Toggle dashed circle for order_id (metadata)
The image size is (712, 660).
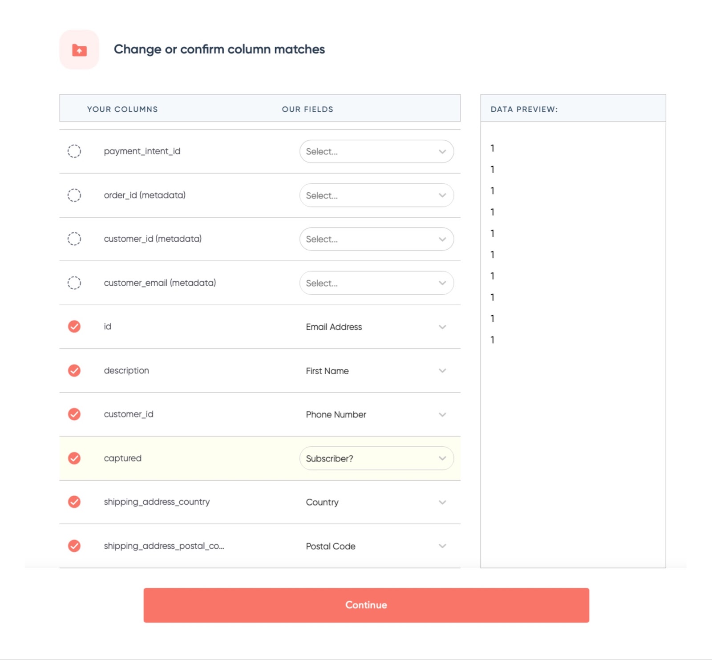pos(74,195)
